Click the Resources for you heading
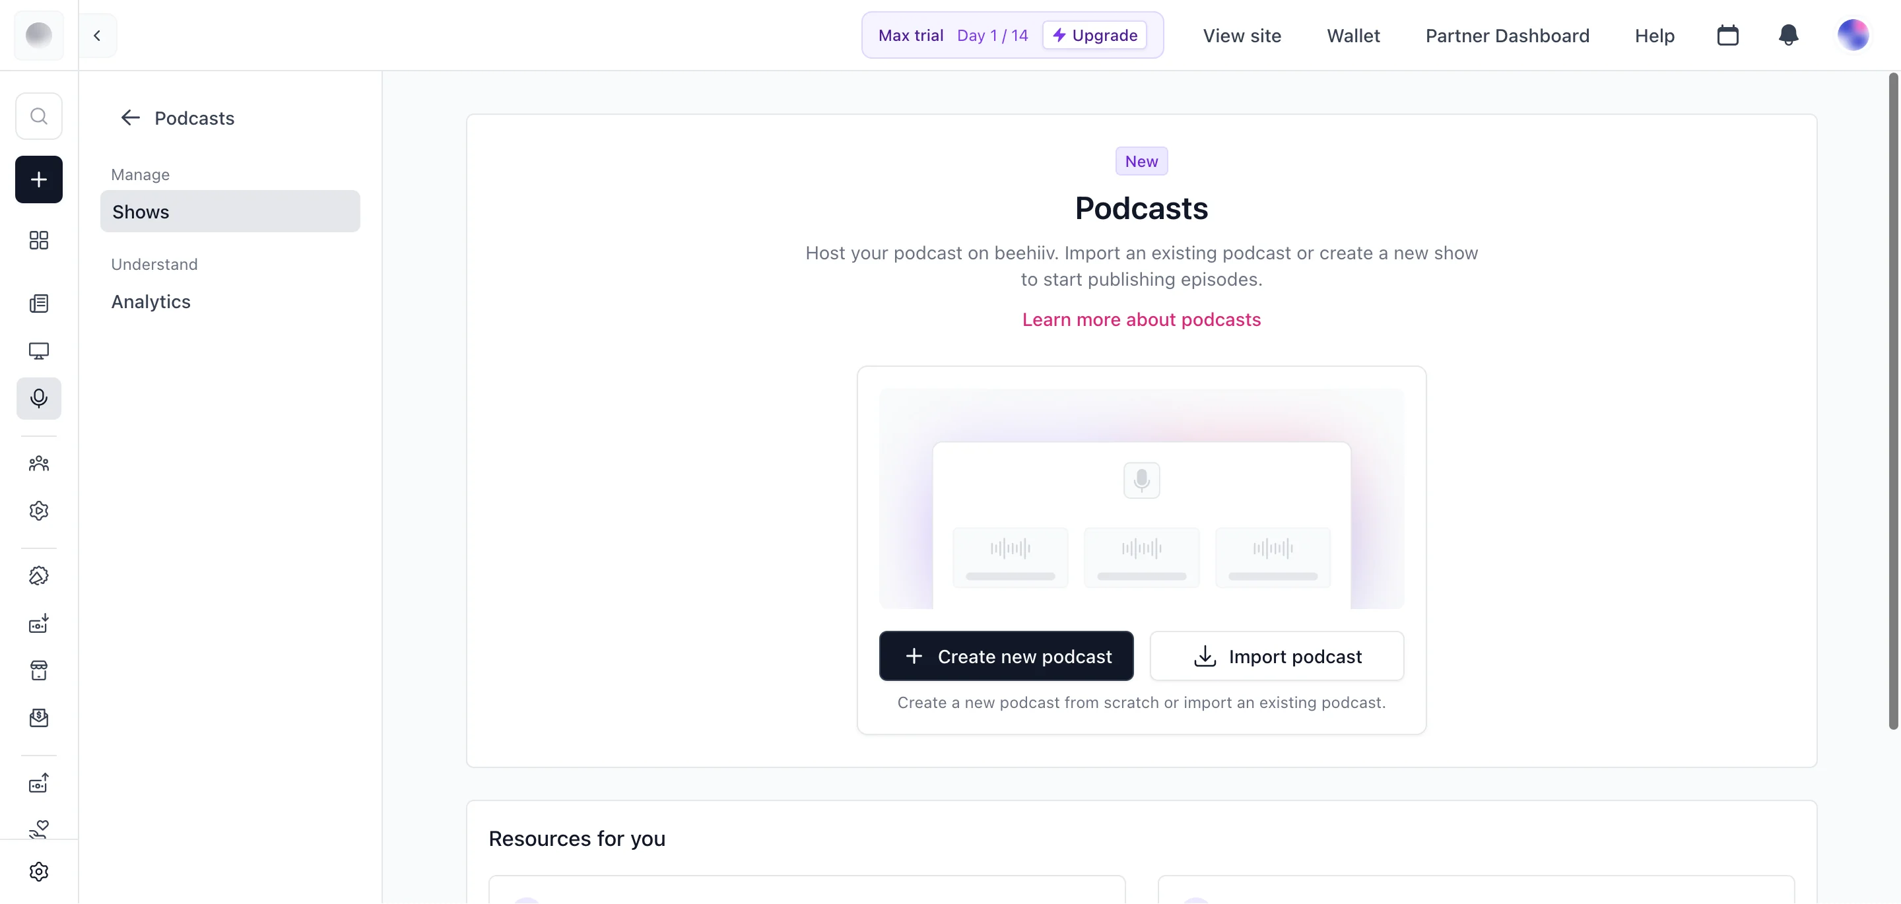Image resolution: width=1901 pixels, height=904 pixels. coord(576,839)
